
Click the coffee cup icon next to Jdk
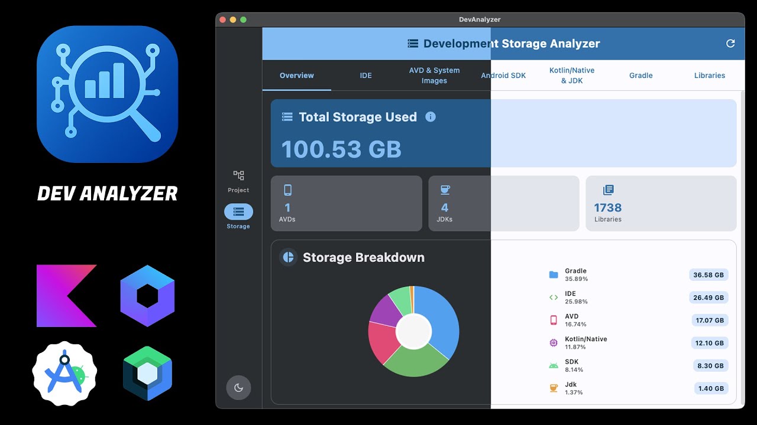pyautogui.click(x=553, y=388)
